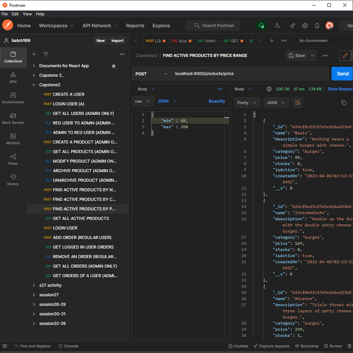The image size is (353, 353).
Task: Open the request JSON format dropdown
Action: (x=167, y=101)
